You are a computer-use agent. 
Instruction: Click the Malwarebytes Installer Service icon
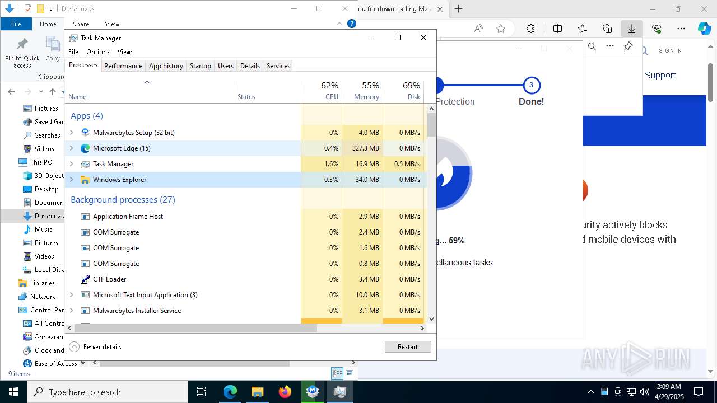click(x=85, y=311)
